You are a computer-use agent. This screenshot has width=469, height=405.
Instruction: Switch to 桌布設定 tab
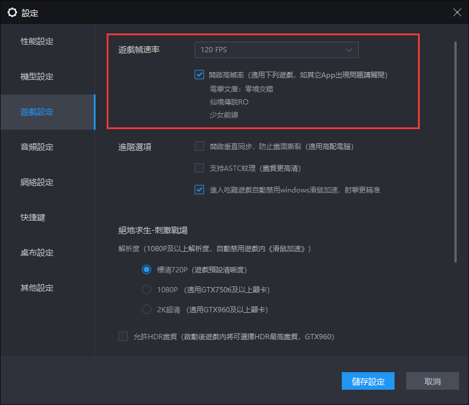tap(37, 253)
